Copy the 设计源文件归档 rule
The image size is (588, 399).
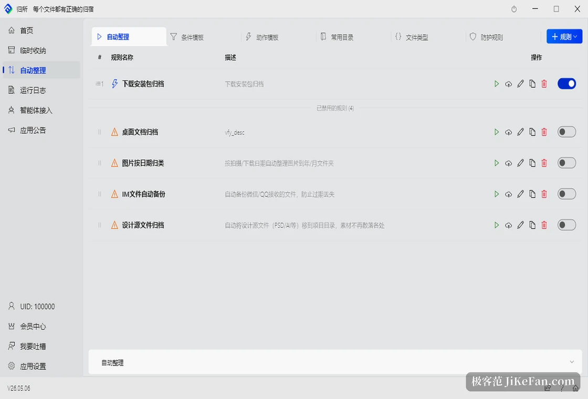(x=532, y=225)
